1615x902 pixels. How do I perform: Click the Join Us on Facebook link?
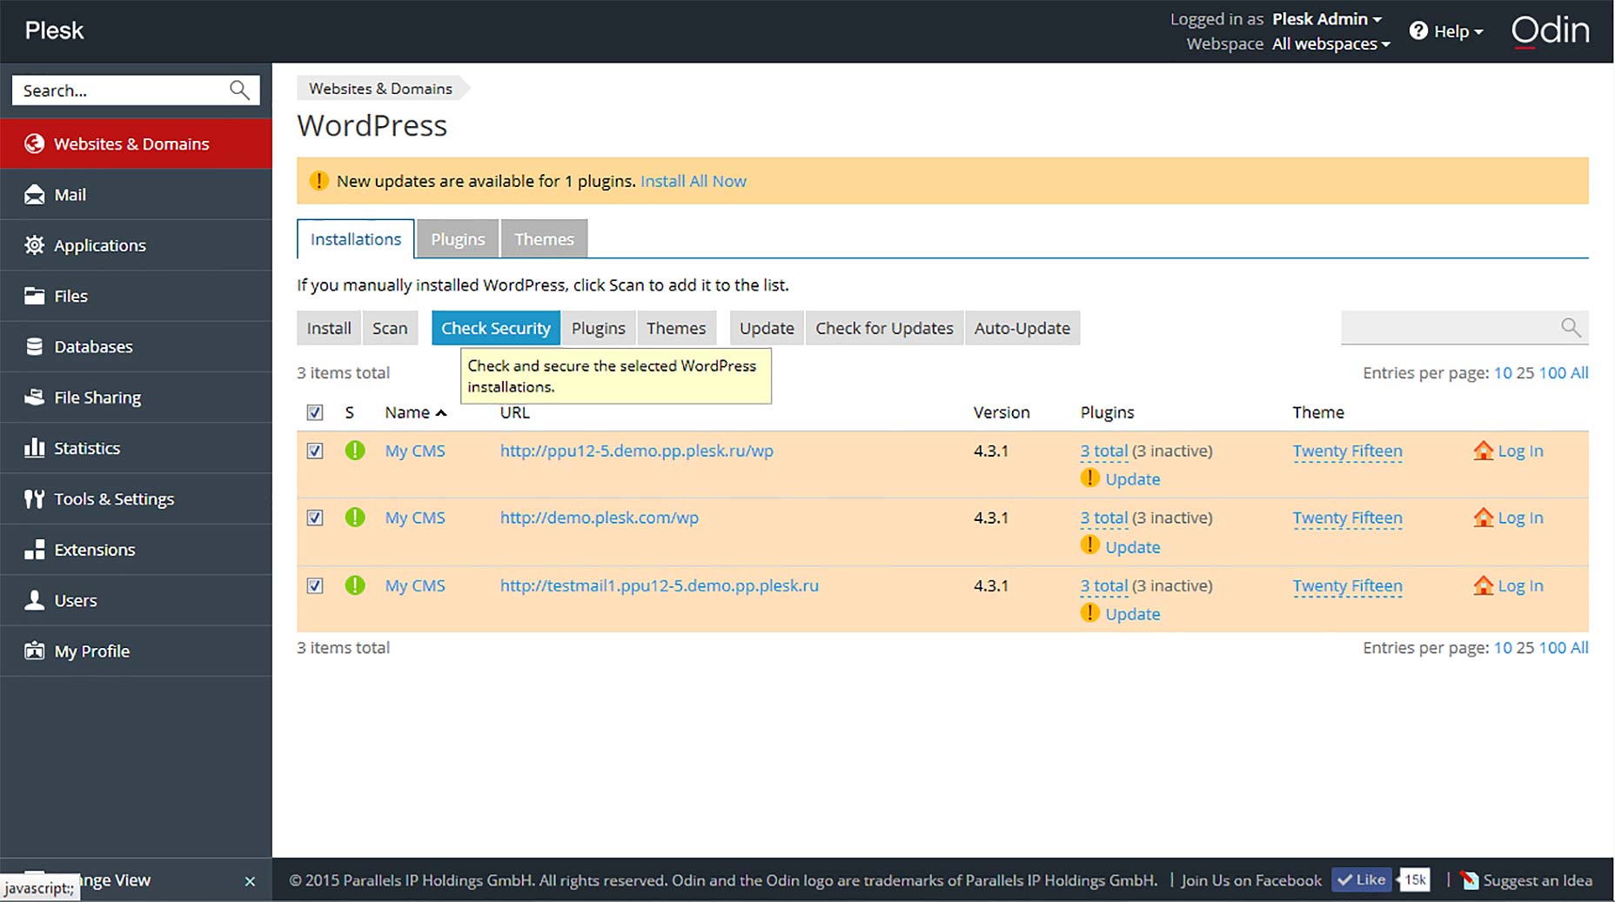pos(1251,880)
